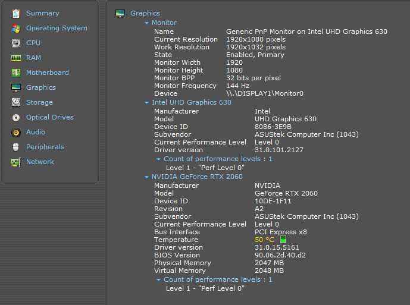410x305 pixels.
Task: Click the Generic PnP Monitor name value
Action: point(306,32)
